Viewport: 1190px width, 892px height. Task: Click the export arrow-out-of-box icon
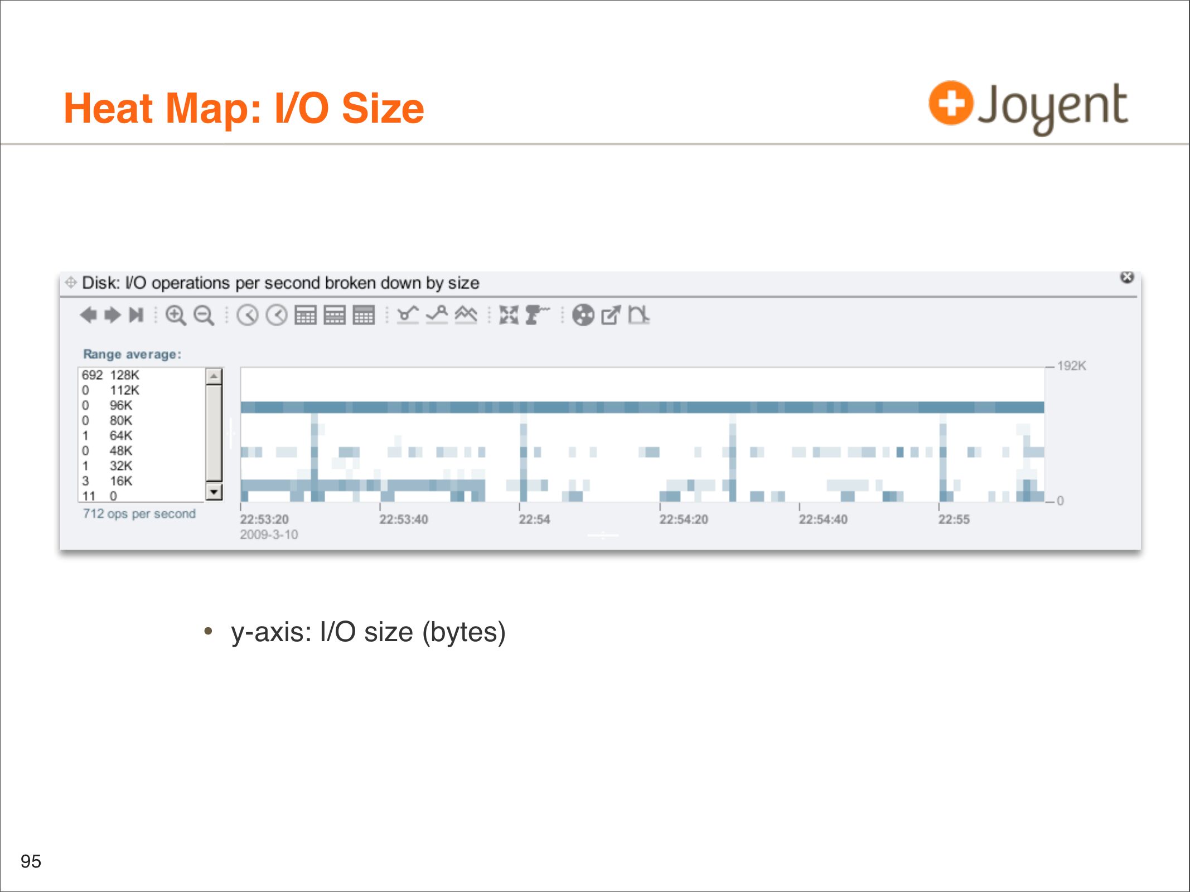[x=611, y=316]
